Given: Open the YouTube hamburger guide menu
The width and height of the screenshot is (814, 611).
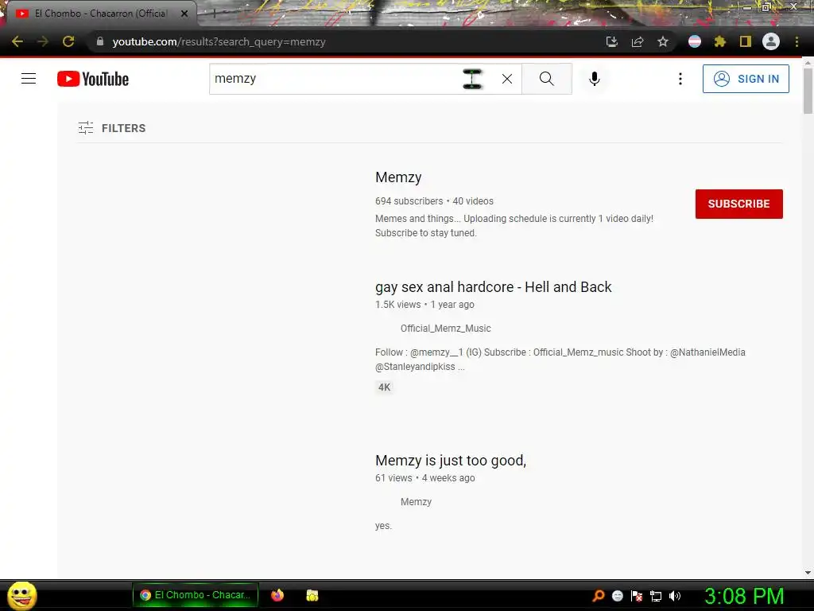Looking at the screenshot, I should [29, 79].
